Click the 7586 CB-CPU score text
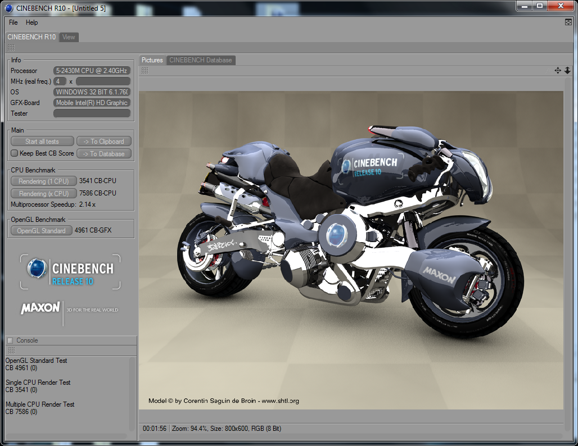This screenshot has width=578, height=446. [98, 193]
